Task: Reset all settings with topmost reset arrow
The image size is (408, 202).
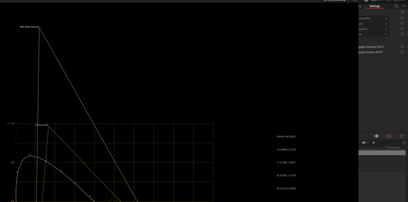Action: pos(402,12)
